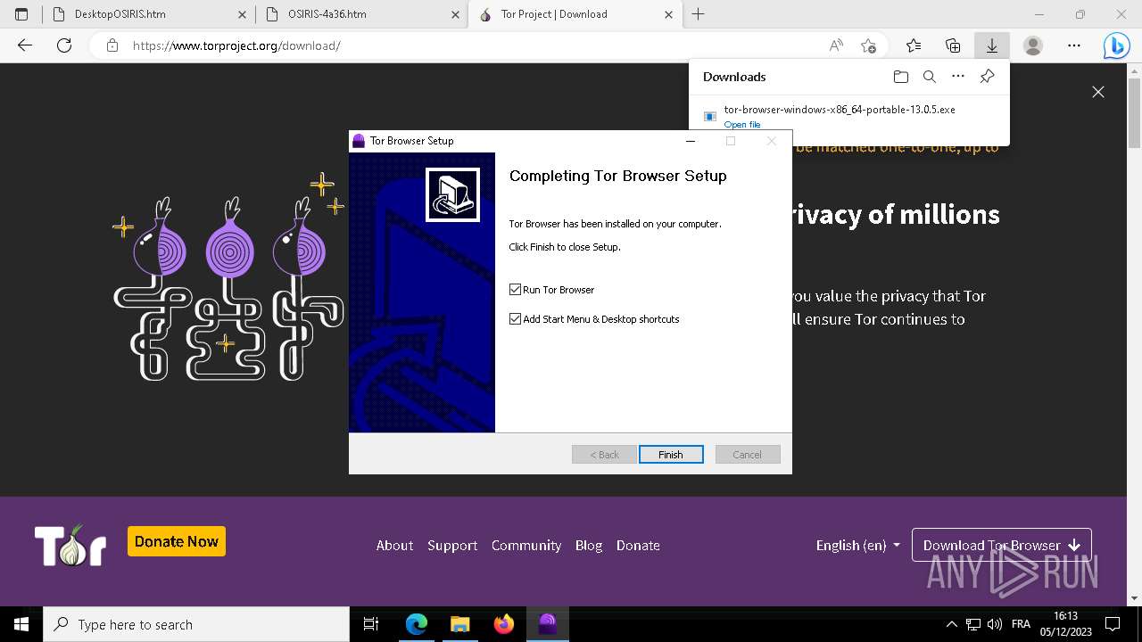Open the volume tray icon
This screenshot has height=642, width=1142.
(996, 624)
